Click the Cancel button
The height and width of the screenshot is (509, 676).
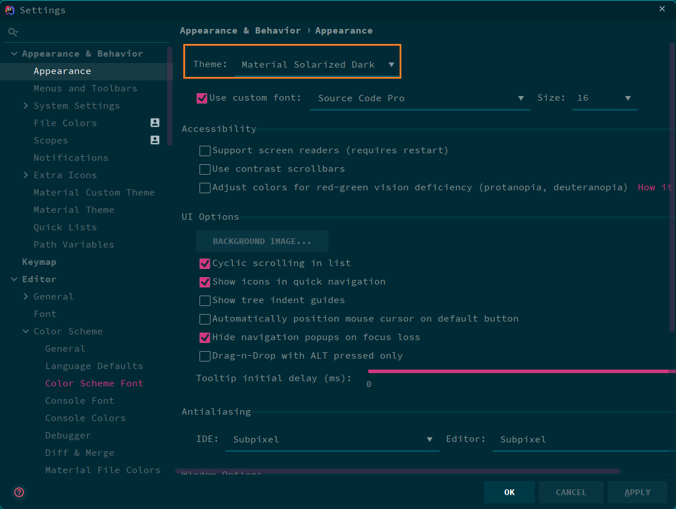click(571, 492)
